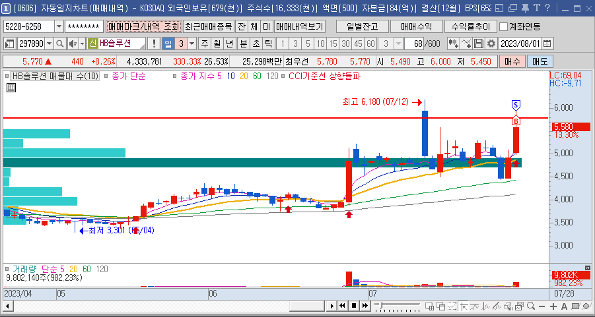
Task: Click the layout panel icon in title bar
Action: 500,8
